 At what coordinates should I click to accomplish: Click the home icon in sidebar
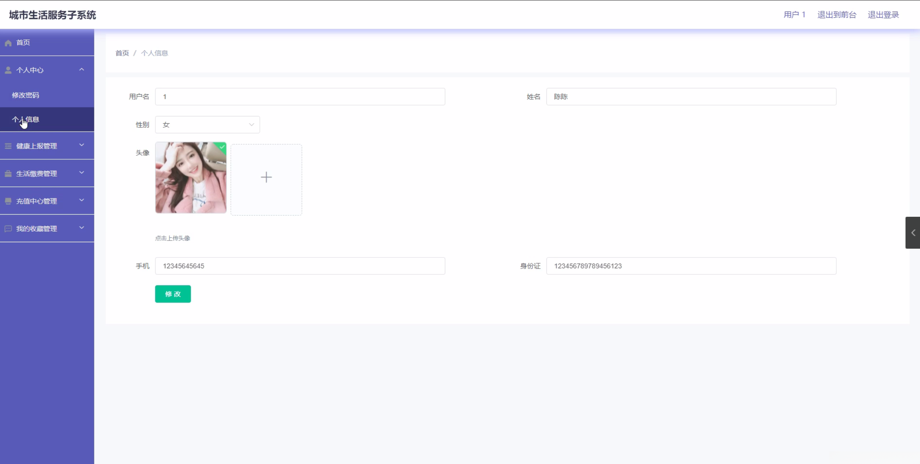8,43
